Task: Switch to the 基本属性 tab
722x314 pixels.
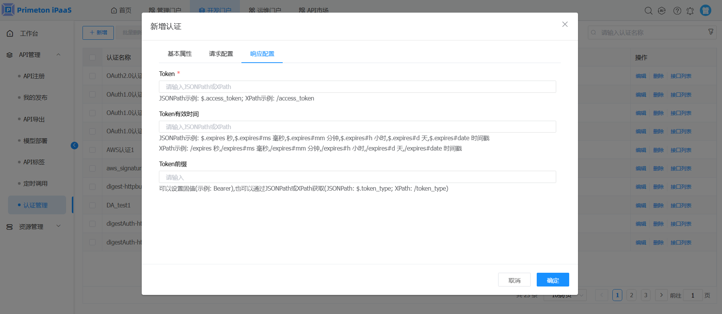Action: click(x=180, y=54)
